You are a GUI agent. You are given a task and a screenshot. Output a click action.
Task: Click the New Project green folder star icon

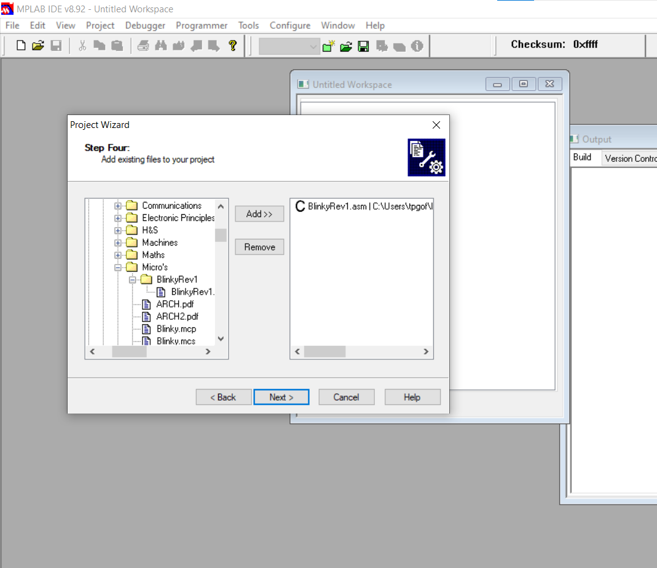click(x=329, y=46)
